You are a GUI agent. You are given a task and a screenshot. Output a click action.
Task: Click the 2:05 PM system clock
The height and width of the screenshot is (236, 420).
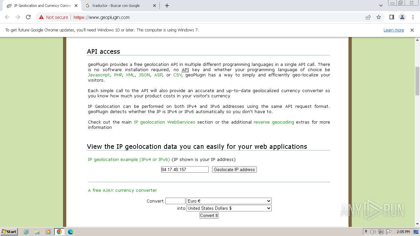tap(403, 232)
